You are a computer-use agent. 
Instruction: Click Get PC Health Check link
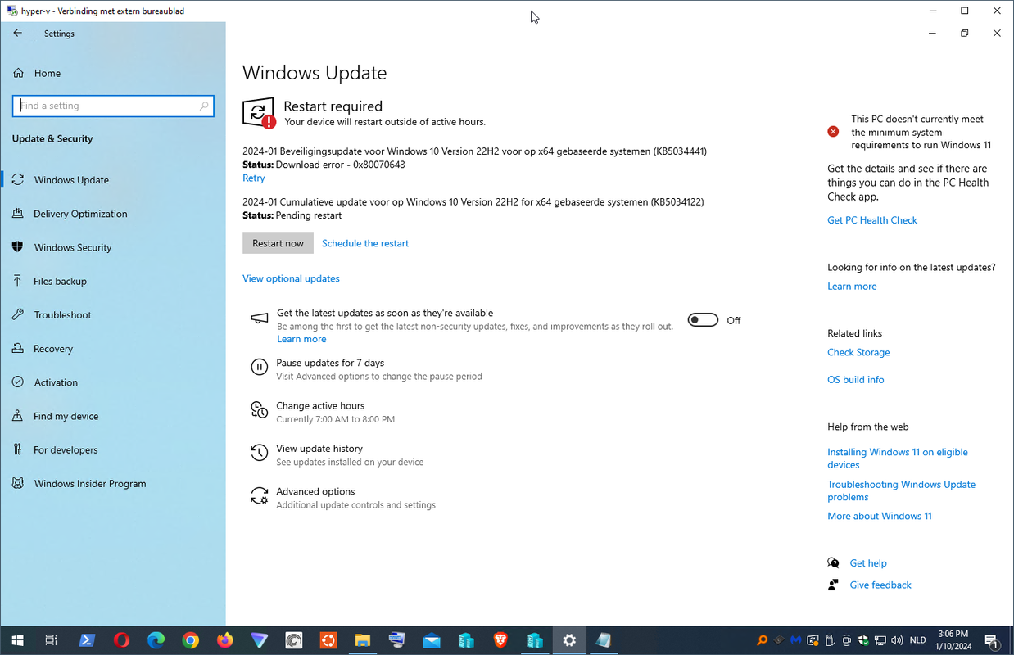coord(872,220)
